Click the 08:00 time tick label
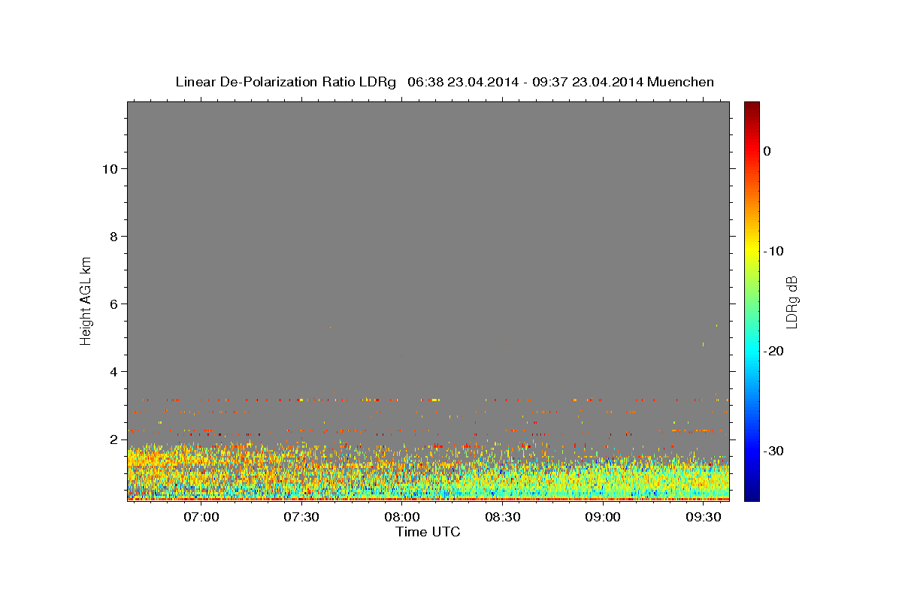The height and width of the screenshot is (601, 902). [402, 517]
